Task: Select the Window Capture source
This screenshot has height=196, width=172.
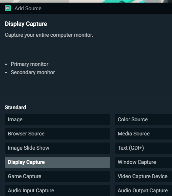Action: [143, 162]
